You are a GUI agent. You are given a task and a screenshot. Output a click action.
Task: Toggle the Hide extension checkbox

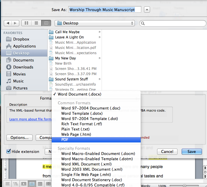click(x=9, y=151)
